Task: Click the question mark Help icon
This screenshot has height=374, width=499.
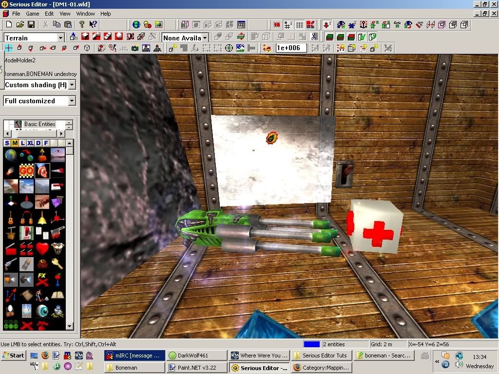Action: [x=82, y=24]
